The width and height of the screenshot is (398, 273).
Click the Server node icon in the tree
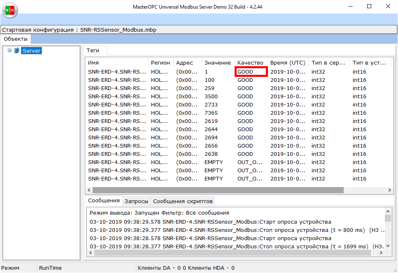(17, 51)
